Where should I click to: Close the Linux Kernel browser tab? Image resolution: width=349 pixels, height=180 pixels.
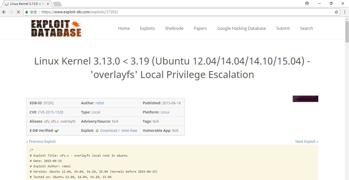[x=48, y=4]
